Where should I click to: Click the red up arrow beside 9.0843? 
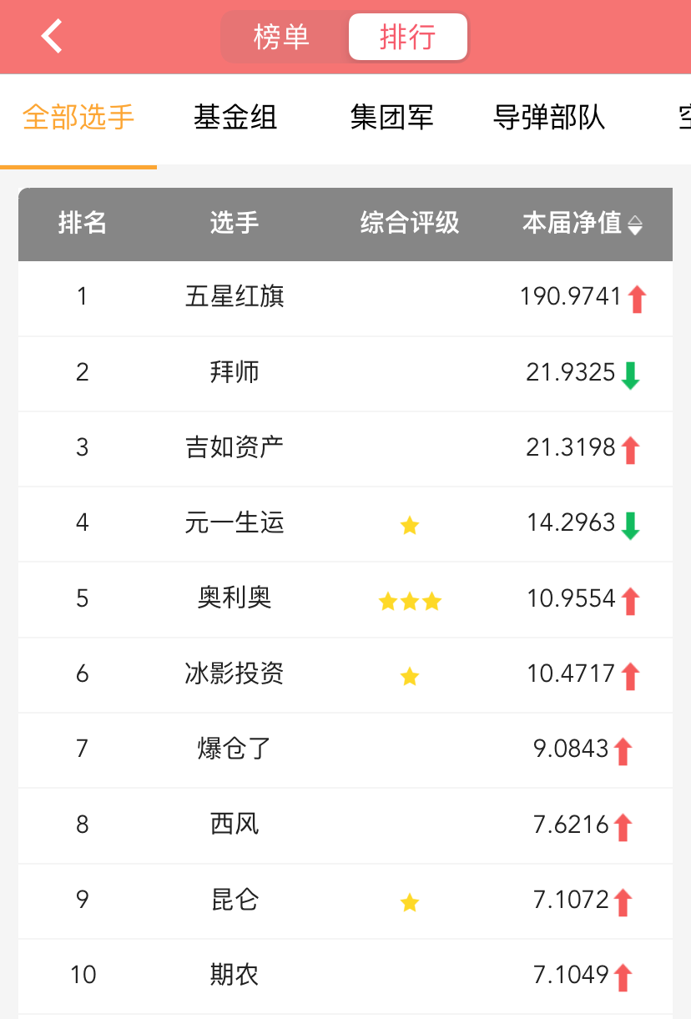point(623,751)
